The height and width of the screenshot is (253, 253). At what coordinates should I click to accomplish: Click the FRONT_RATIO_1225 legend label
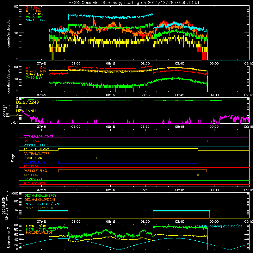tap(41, 230)
